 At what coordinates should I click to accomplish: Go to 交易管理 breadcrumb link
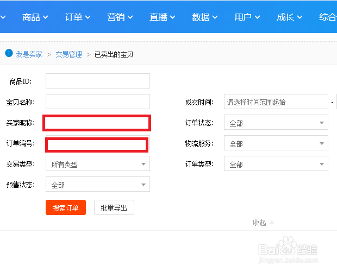(68, 54)
